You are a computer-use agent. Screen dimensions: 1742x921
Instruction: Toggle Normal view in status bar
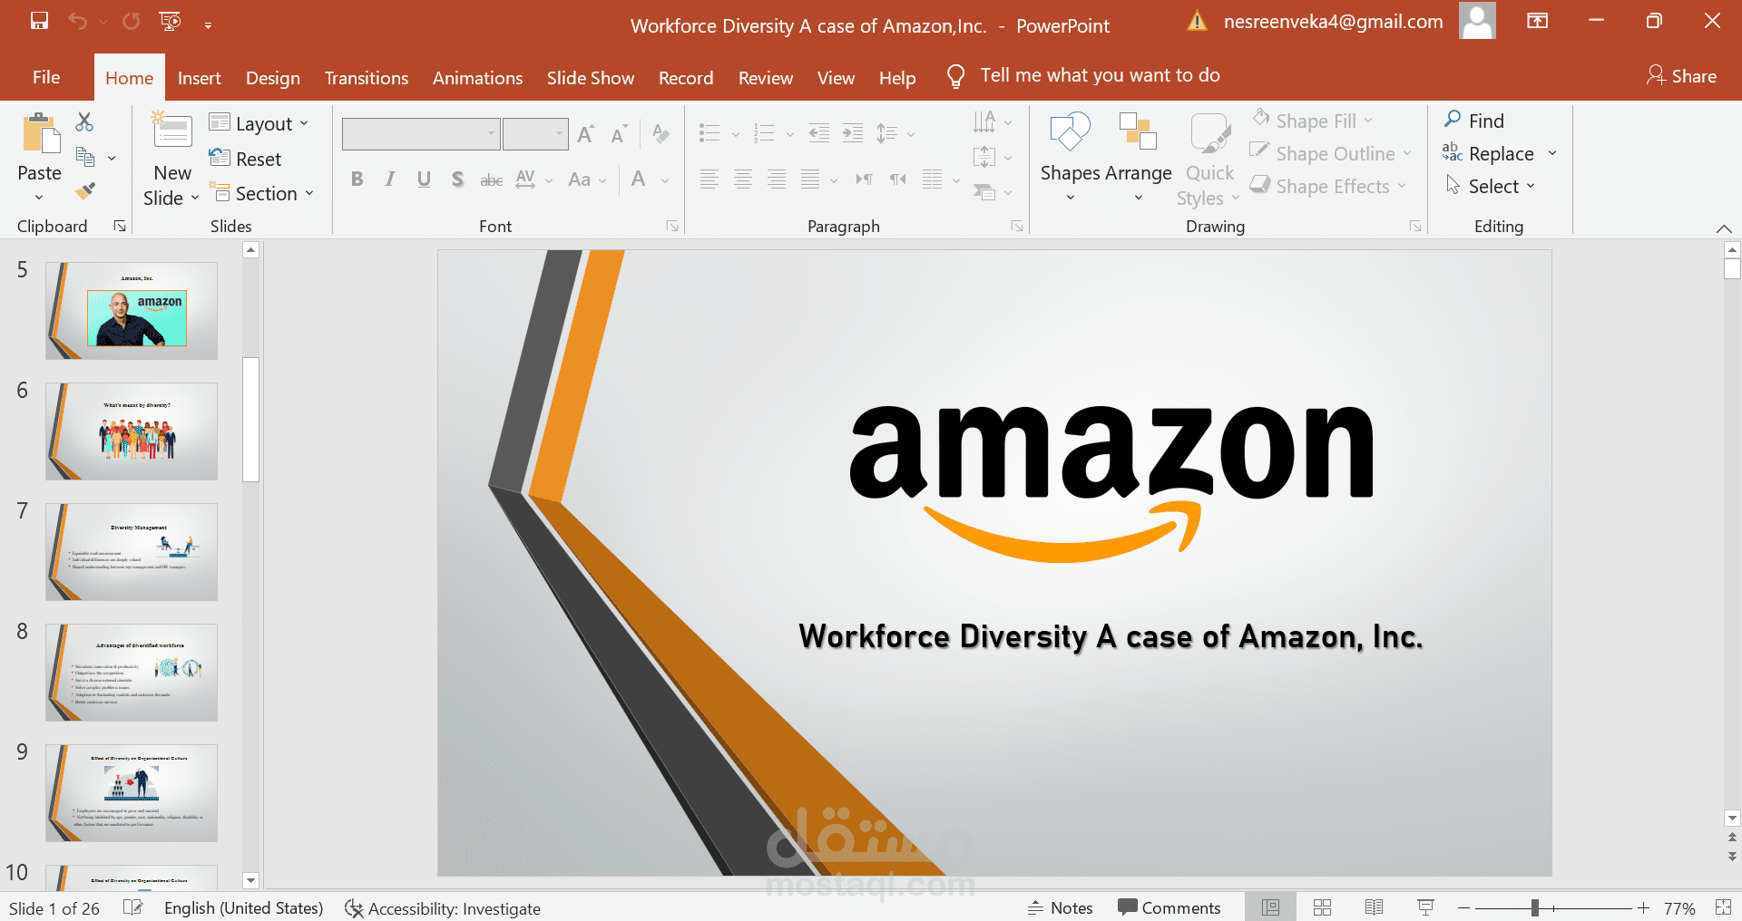(x=1270, y=907)
